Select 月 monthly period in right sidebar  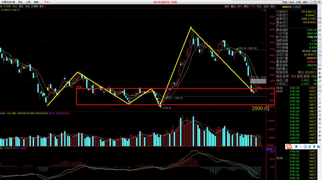(320, 123)
